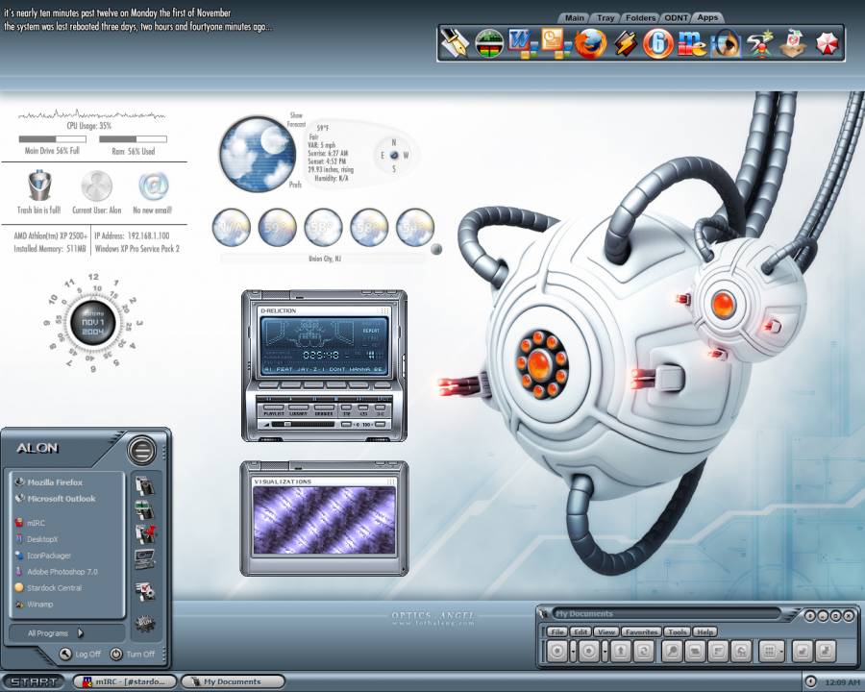Open the red umbrella icon in dock
The width and height of the screenshot is (865, 692).
point(826,43)
